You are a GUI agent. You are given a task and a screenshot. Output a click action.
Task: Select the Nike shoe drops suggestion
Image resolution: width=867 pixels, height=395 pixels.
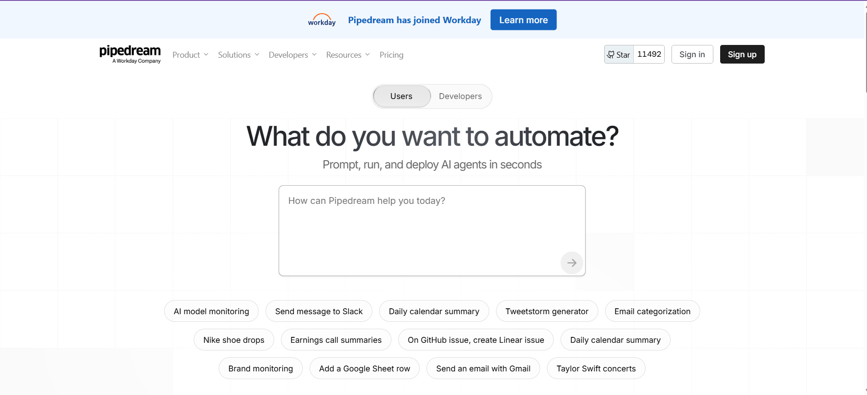[x=234, y=340]
